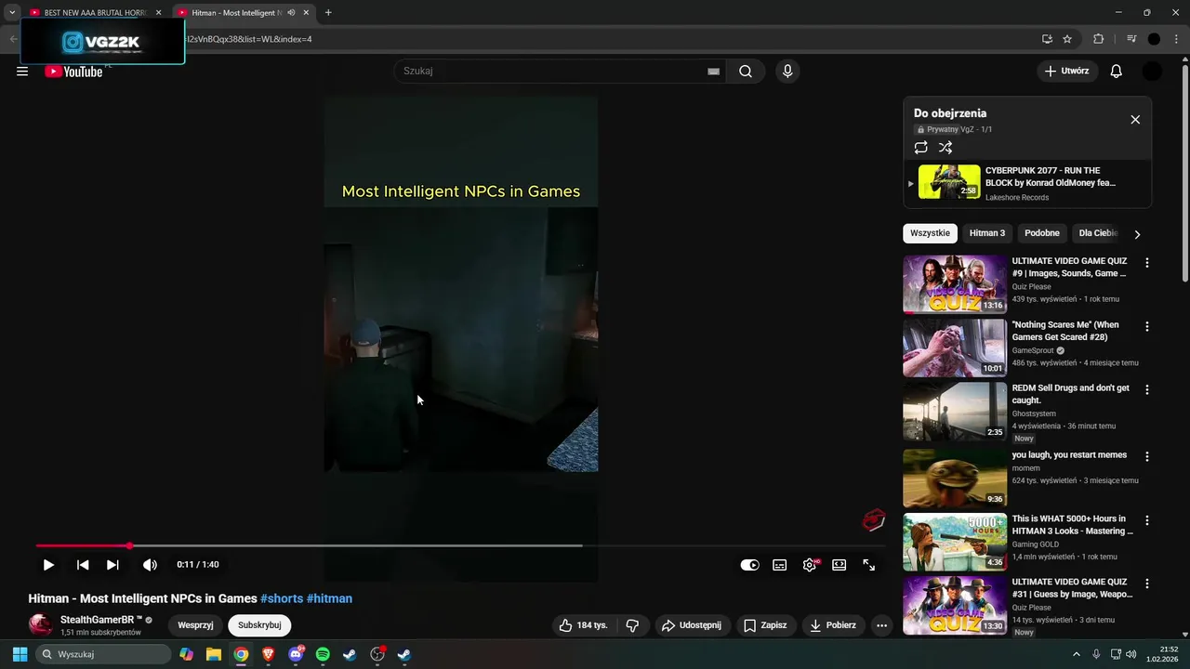Viewport: 1190px width, 669px height.
Task: Go to YouTube home via the logo
Action: coord(73,72)
